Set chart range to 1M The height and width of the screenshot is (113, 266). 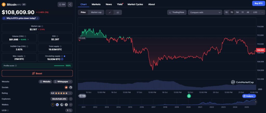pyautogui.click(x=237, y=12)
